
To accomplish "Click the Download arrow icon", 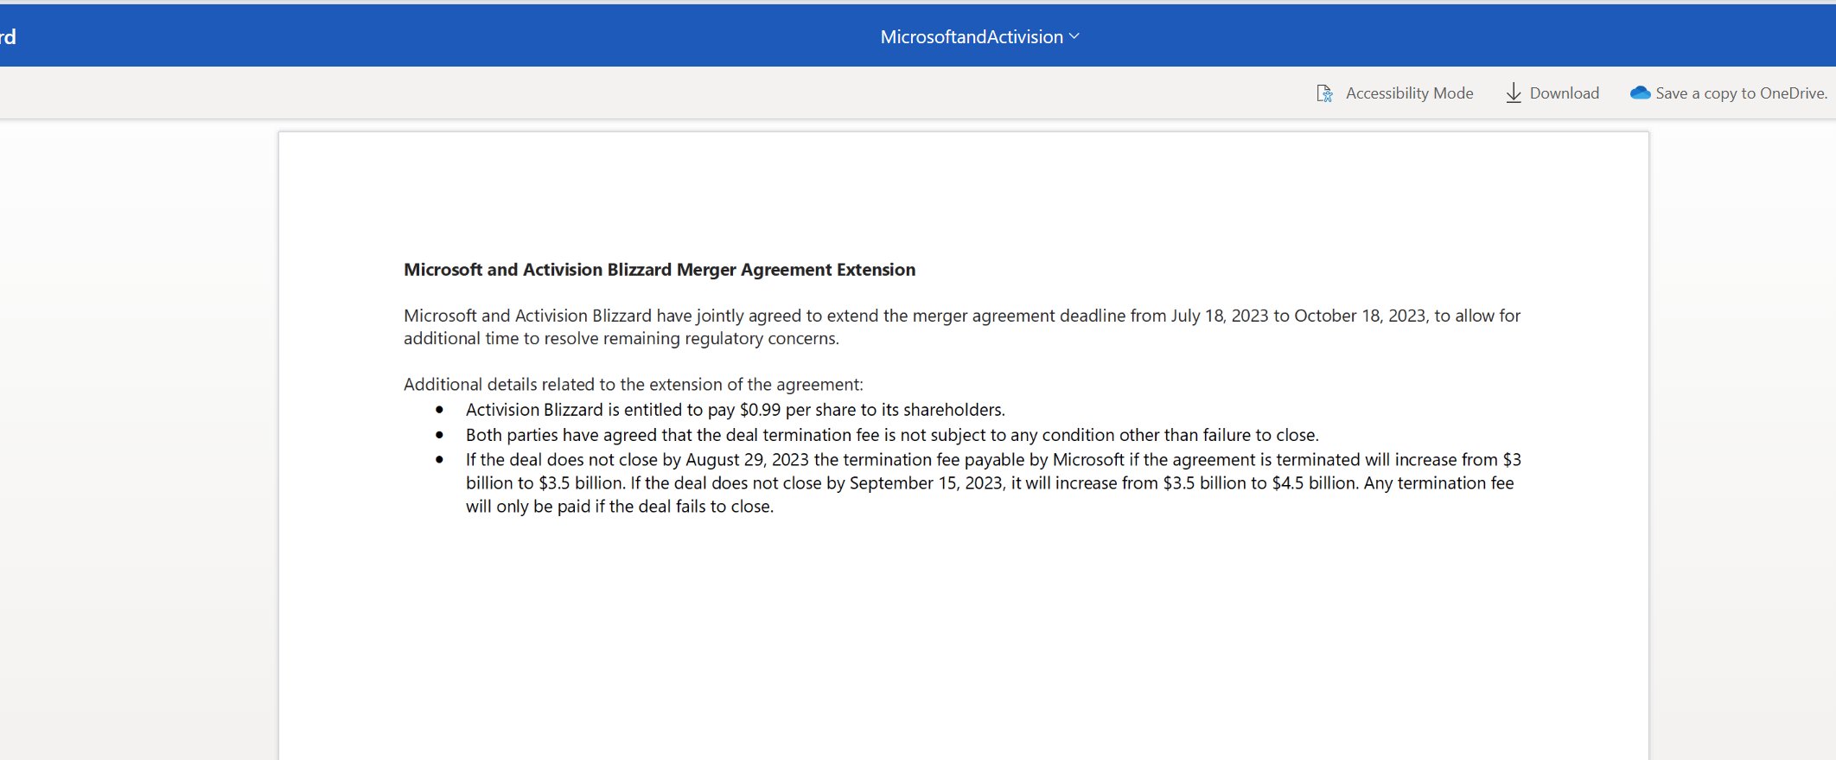I will pos(1514,93).
